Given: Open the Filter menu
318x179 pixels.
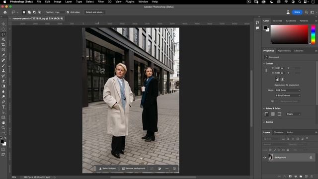Looking at the screenshot, I should (x=101, y=1).
